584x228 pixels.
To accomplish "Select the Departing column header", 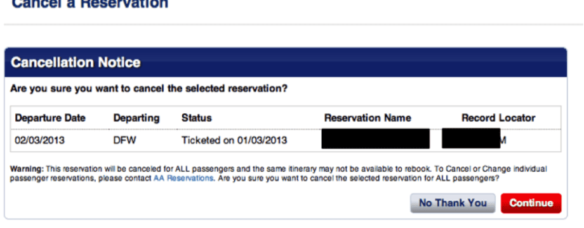I will 136,118.
